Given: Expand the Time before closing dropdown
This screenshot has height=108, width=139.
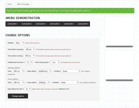Looking at the screenshot, I should (x=29, y=56).
